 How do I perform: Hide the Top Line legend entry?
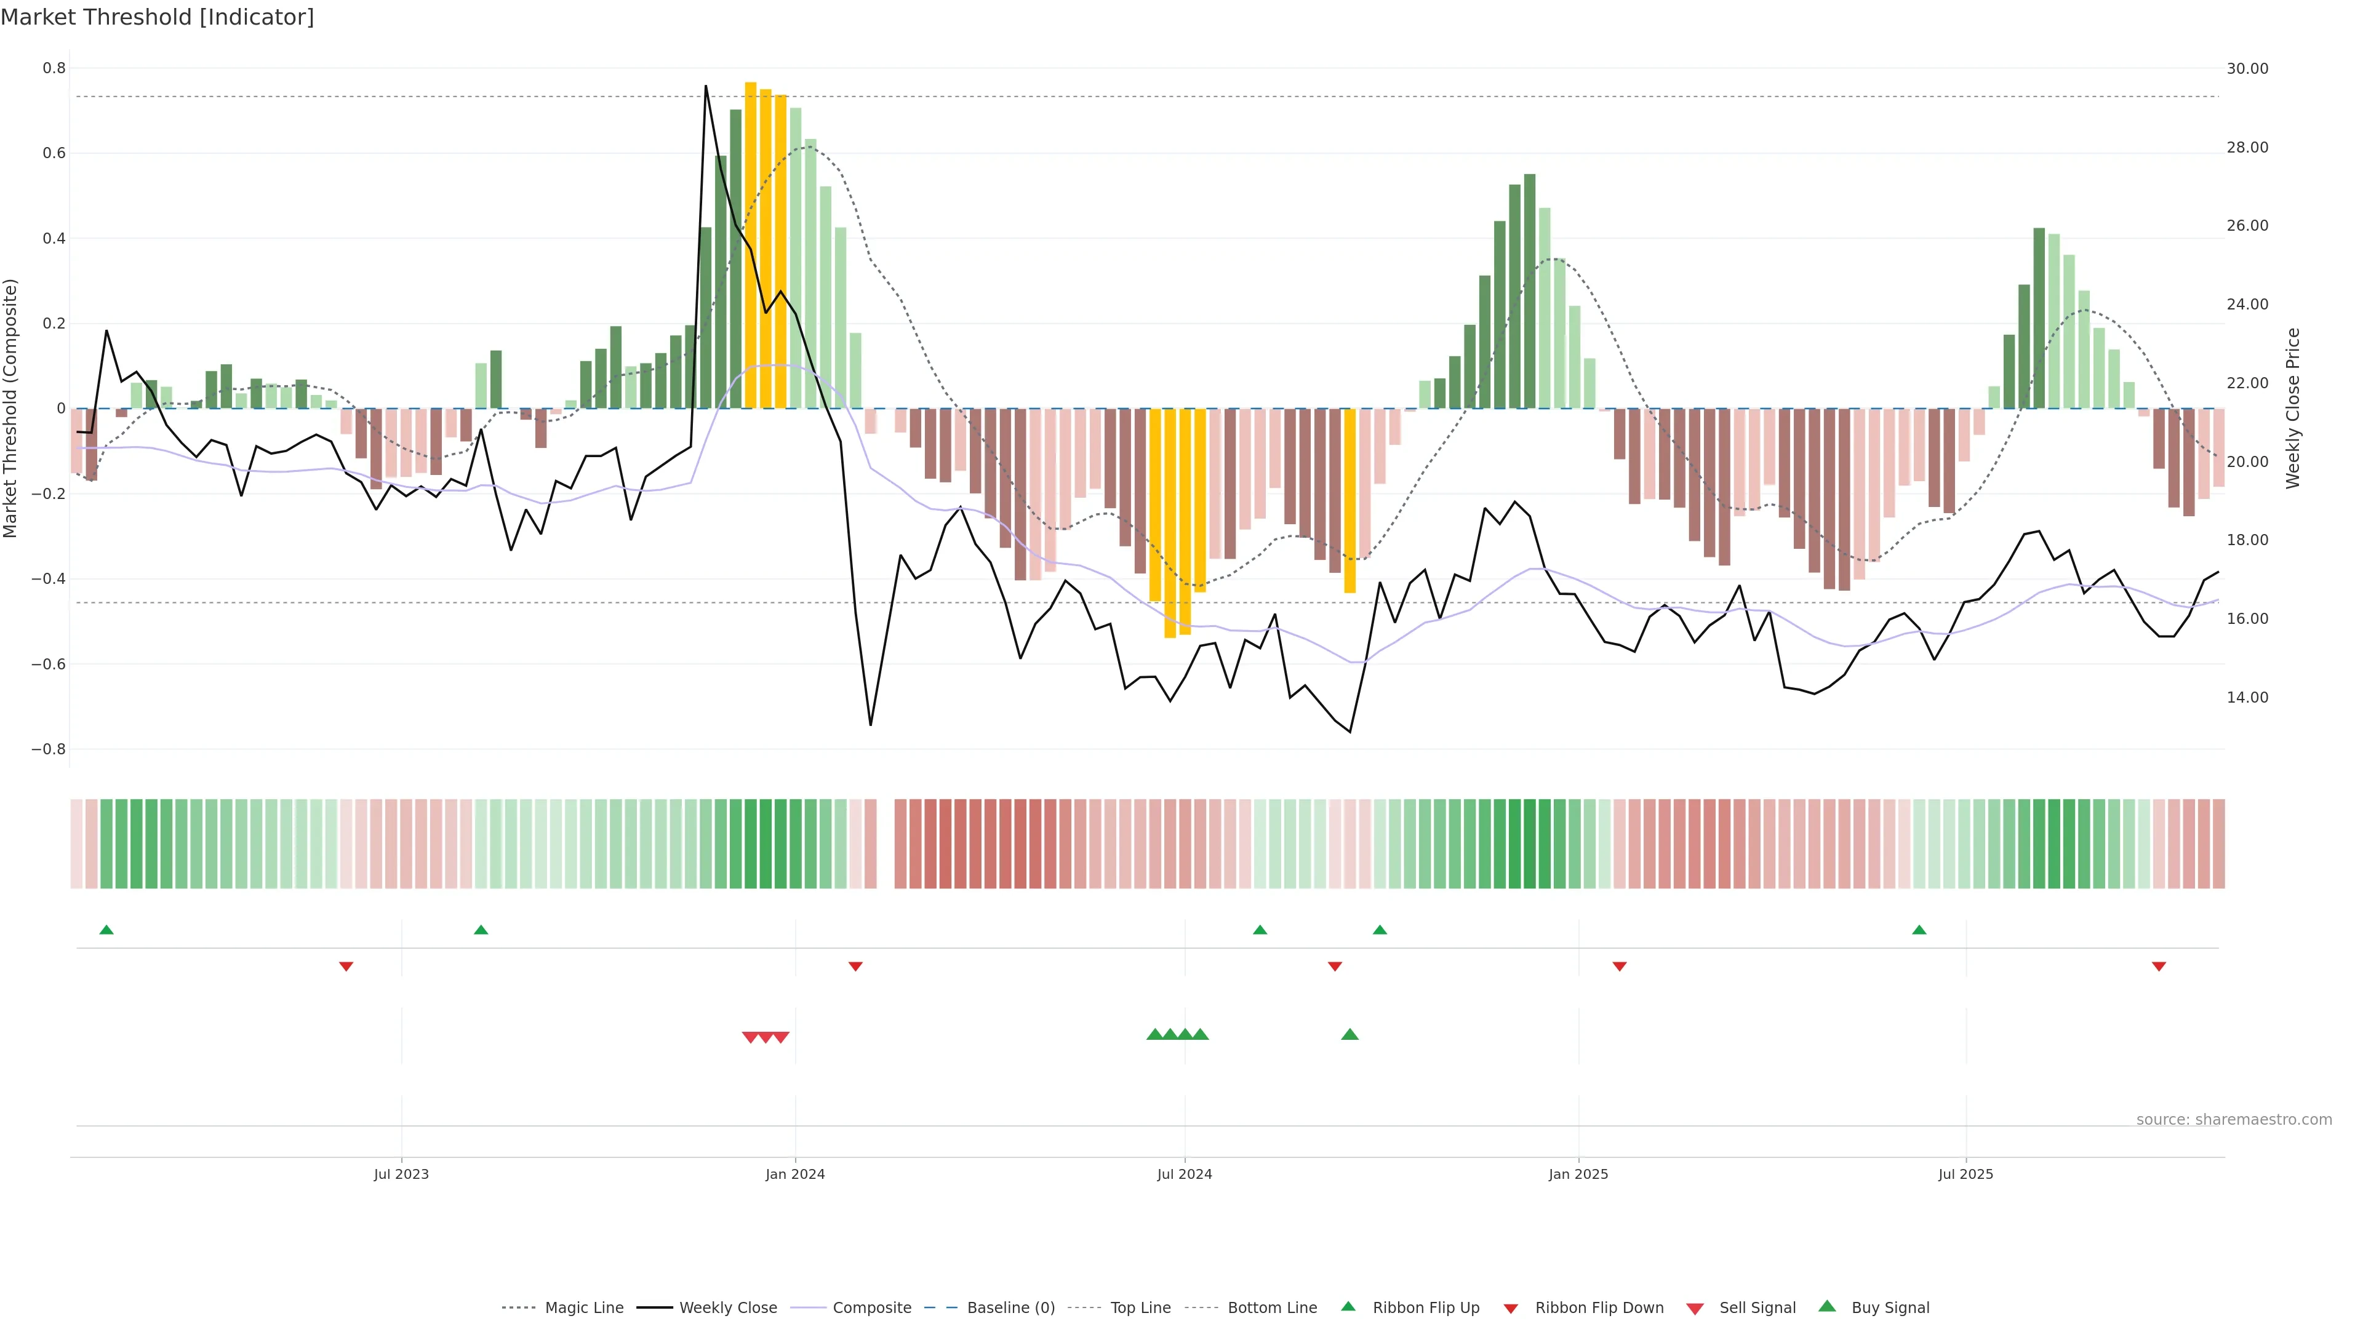pos(1140,1308)
